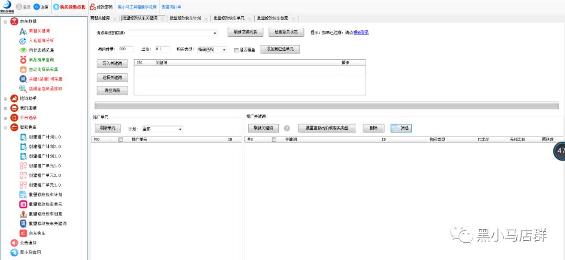
Task: Open the 计划 全部 dropdown
Action: pyautogui.click(x=180, y=129)
